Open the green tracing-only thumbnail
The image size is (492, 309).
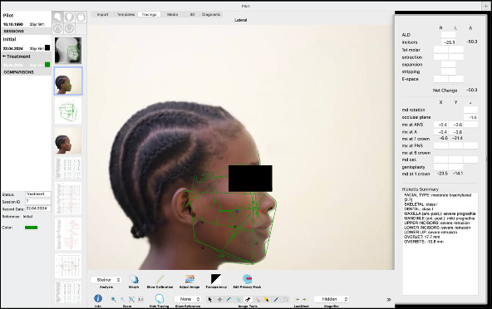coord(68,110)
